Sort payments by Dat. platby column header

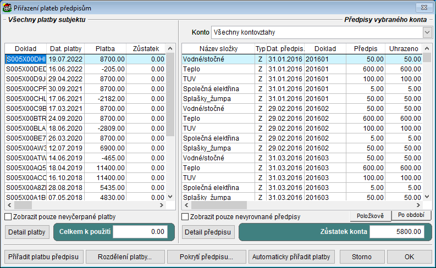65,49
